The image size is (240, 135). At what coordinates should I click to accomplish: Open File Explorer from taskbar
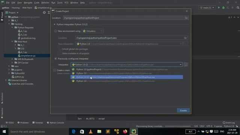[99, 132]
